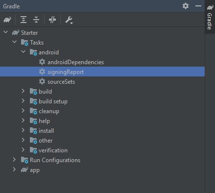Screen dimensions: 215x193
Task: Expand the app module node
Action: (x=14, y=169)
